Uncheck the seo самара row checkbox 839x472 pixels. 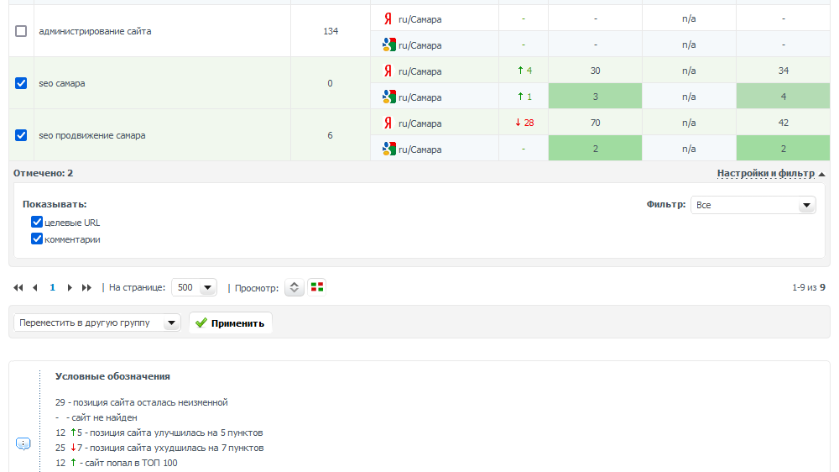point(21,83)
